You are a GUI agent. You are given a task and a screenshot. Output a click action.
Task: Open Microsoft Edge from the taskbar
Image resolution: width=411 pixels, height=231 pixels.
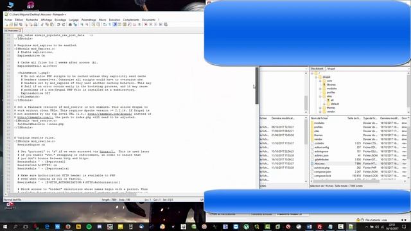pos(47,227)
